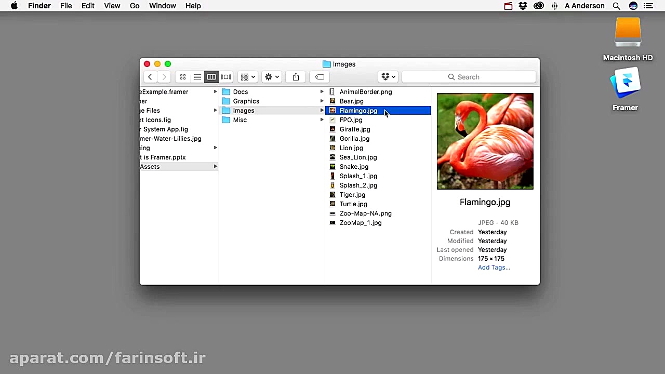Open the Go menu
665x374 pixels.
coord(135,6)
